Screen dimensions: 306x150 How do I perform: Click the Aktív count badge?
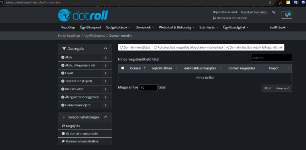click(105, 57)
